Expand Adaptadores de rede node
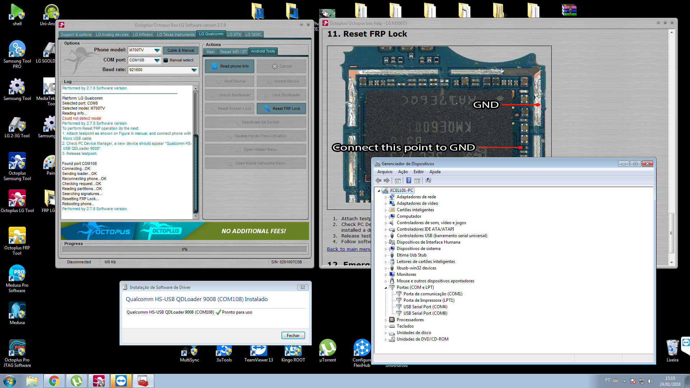Screen dimensions: 690x388 click(x=386, y=197)
